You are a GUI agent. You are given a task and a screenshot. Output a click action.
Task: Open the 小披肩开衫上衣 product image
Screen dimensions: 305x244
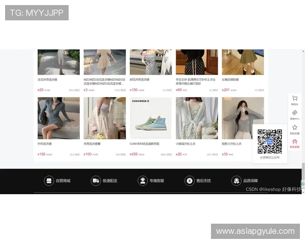197,118
